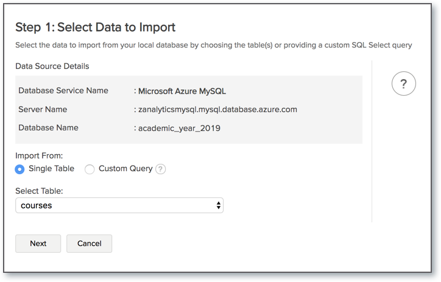Click the Server Name label
441x282 pixels.
[x=43, y=110]
